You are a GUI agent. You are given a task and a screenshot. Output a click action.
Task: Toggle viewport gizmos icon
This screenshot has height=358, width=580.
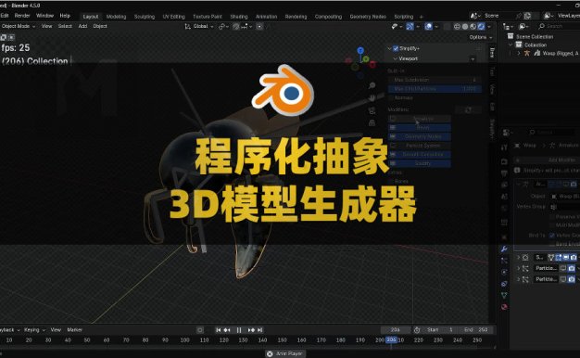[410, 26]
